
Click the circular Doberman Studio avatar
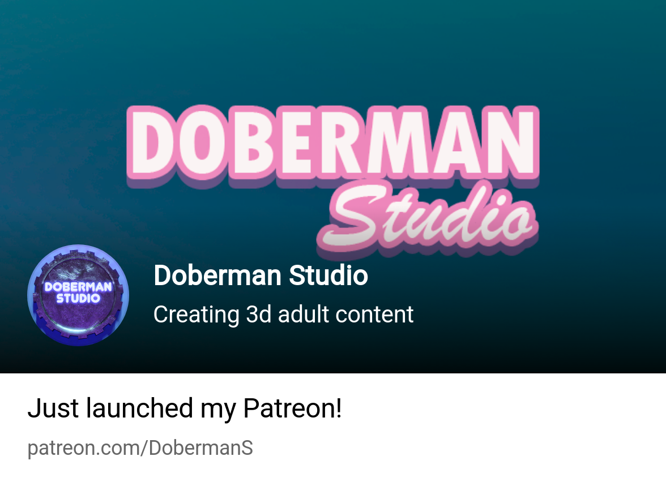78,295
